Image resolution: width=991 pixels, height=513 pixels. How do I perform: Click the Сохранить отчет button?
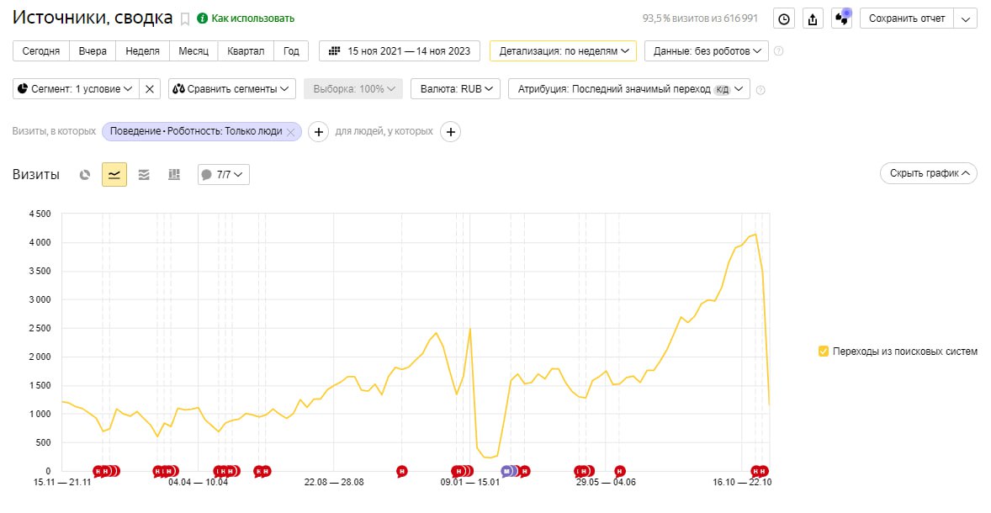[907, 19]
